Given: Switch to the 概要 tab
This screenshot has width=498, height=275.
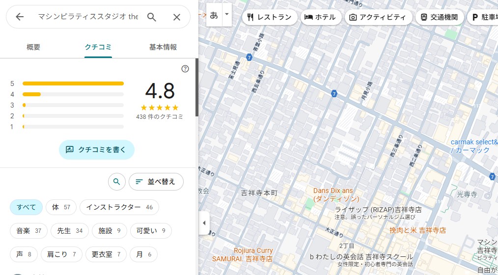Looking at the screenshot, I should pyautogui.click(x=33, y=47).
